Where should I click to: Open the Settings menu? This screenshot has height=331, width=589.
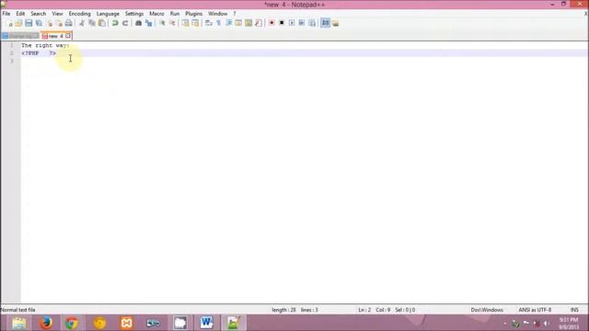point(134,14)
